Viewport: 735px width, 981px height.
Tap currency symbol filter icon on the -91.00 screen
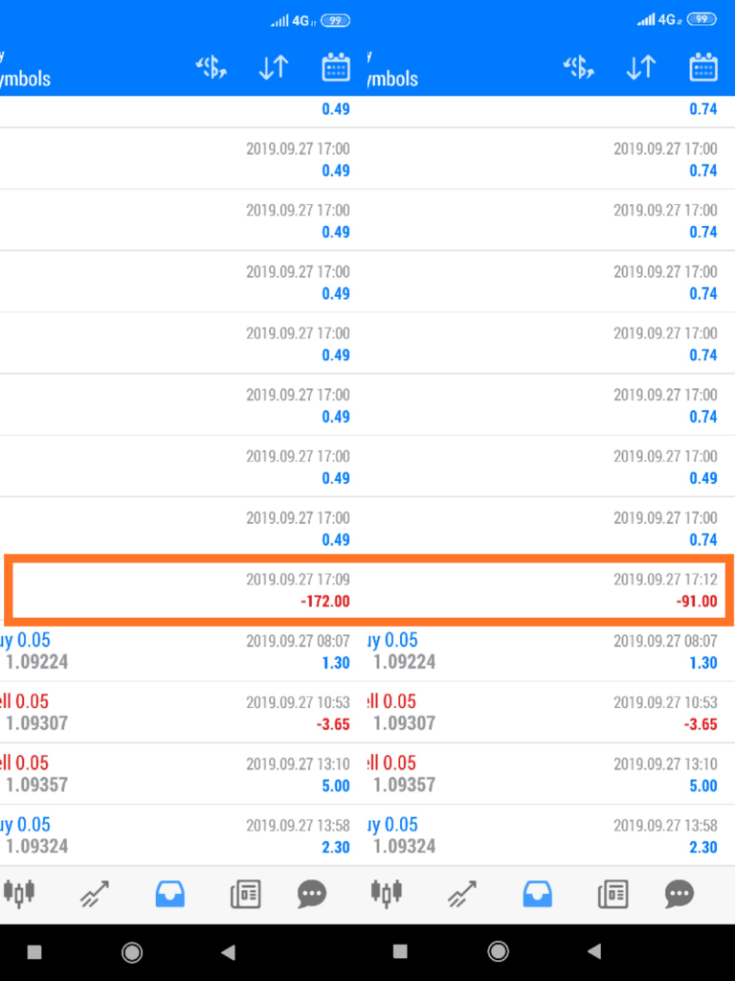[x=579, y=68]
